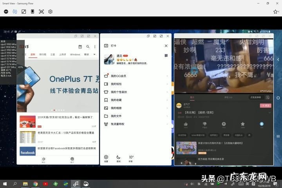Click the phone screen icon in the toolbar

[x=33, y=12]
